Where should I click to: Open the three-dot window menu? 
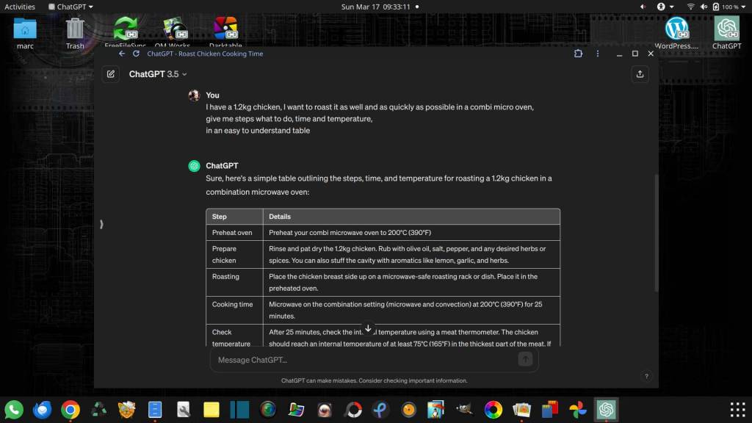[x=598, y=54]
